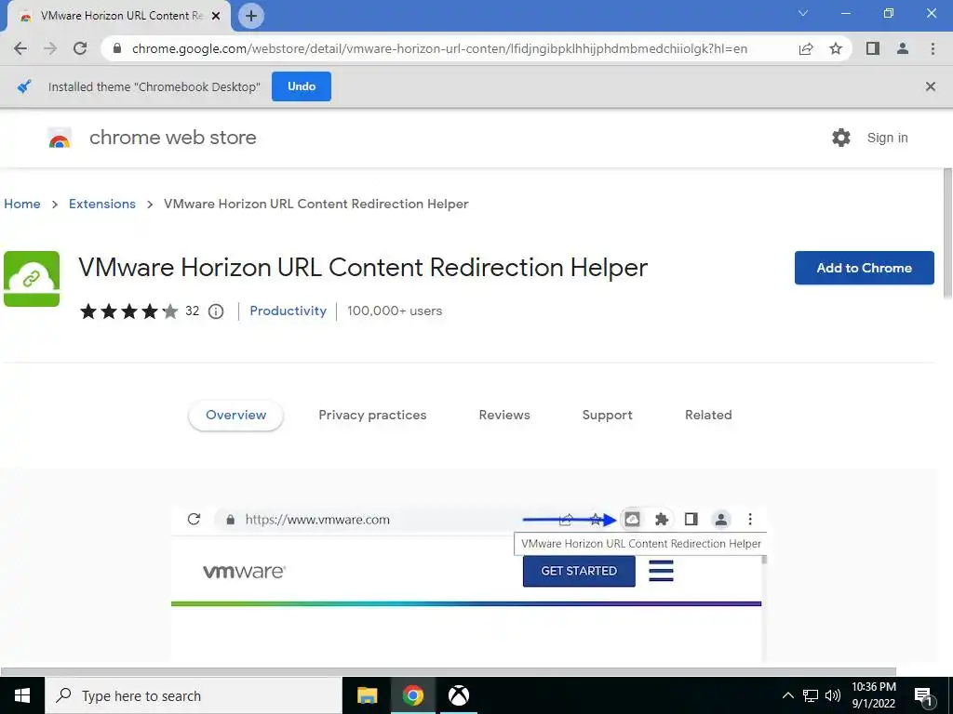The width and height of the screenshot is (953, 714).
Task: Open the tab search chevron in title bar
Action: 803,13
